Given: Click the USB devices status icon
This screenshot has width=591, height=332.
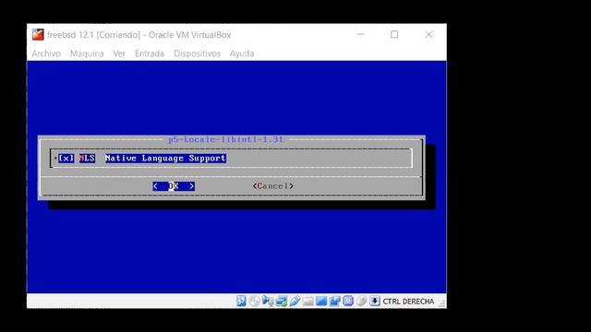Looking at the screenshot, I should [295, 301].
